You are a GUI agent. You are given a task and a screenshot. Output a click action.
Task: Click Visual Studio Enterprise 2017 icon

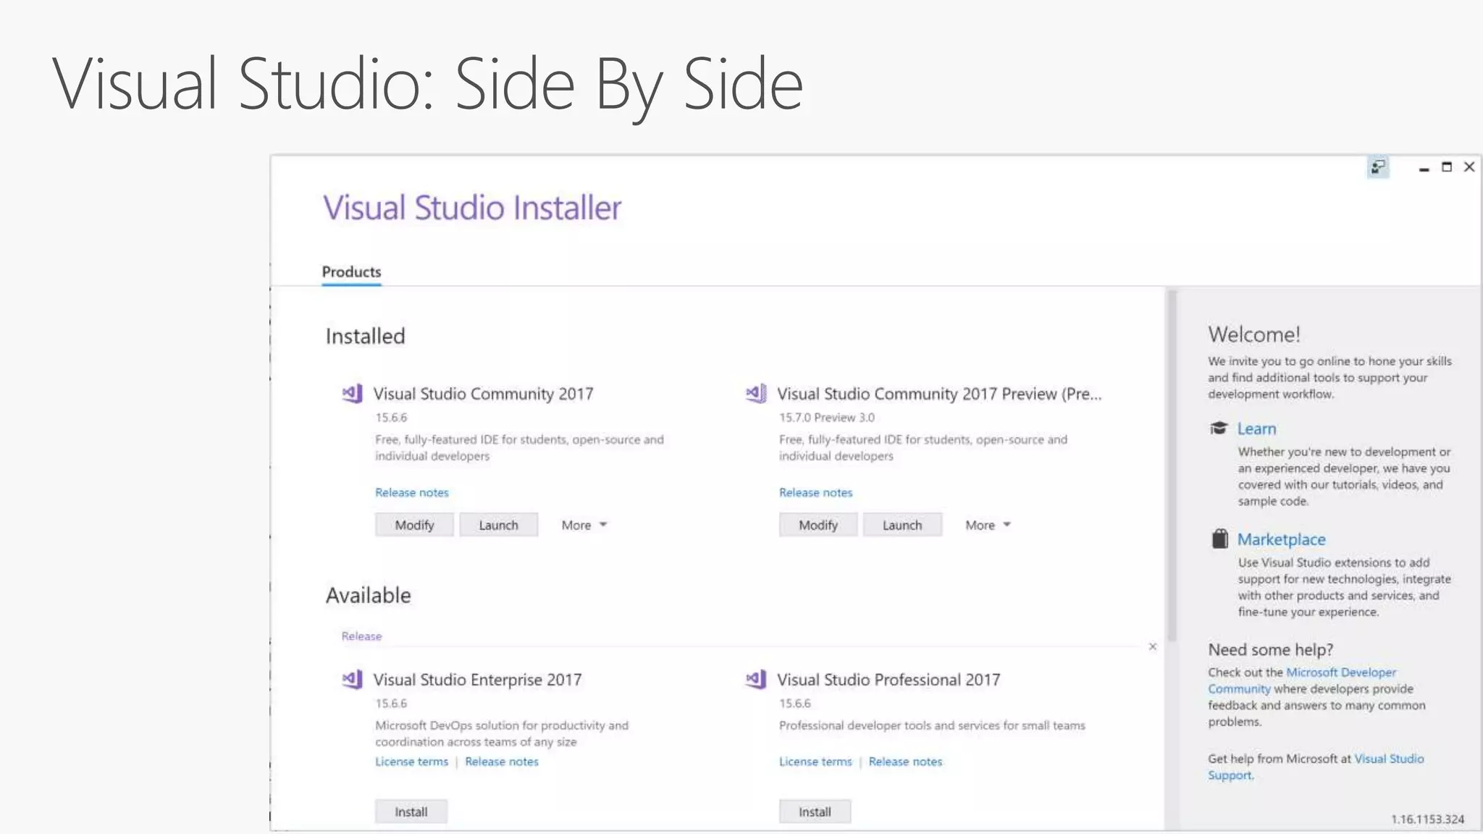[x=352, y=680]
